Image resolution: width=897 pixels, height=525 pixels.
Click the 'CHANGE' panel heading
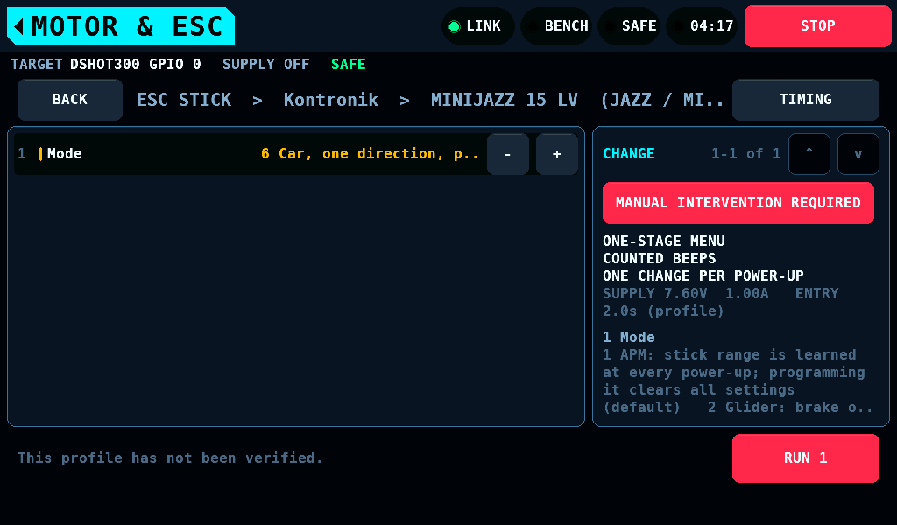click(629, 153)
